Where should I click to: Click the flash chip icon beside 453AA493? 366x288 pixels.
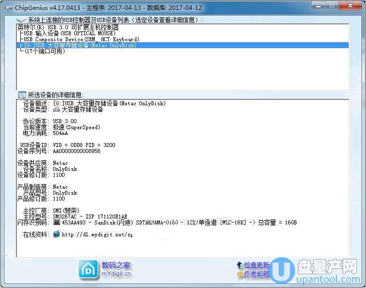[57, 222]
